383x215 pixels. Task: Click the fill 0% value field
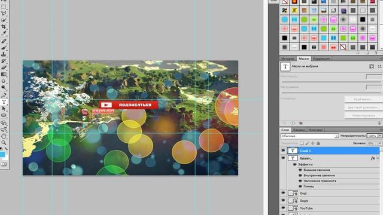pos(372,143)
